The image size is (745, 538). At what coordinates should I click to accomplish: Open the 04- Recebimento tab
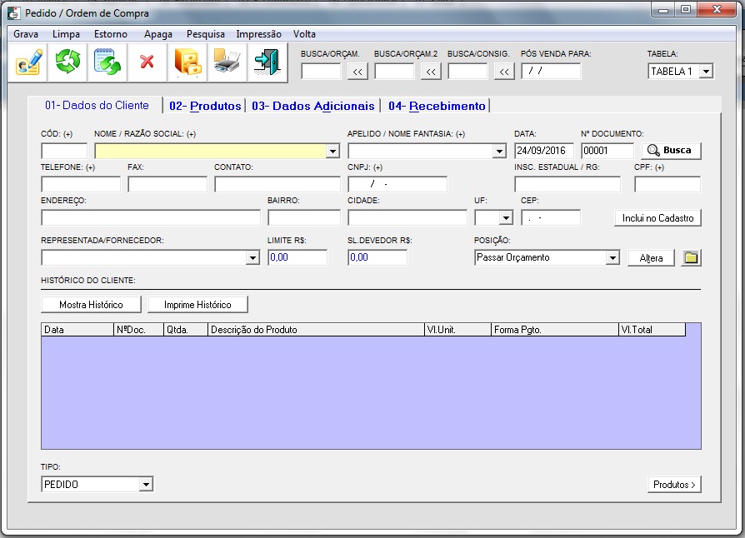point(437,107)
